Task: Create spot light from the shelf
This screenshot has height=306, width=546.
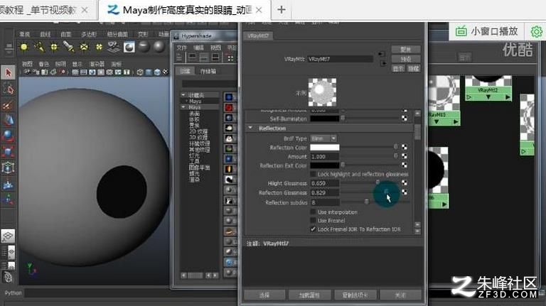Action: click(68, 47)
